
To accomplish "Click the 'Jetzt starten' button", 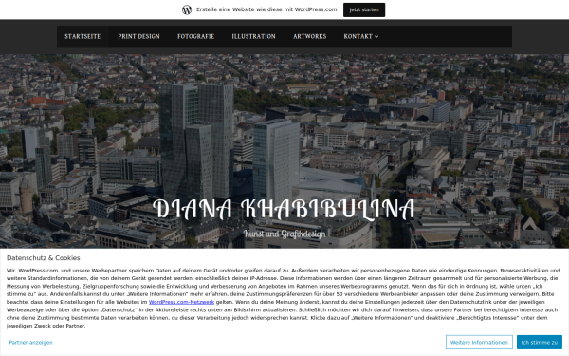I will click(x=364, y=9).
